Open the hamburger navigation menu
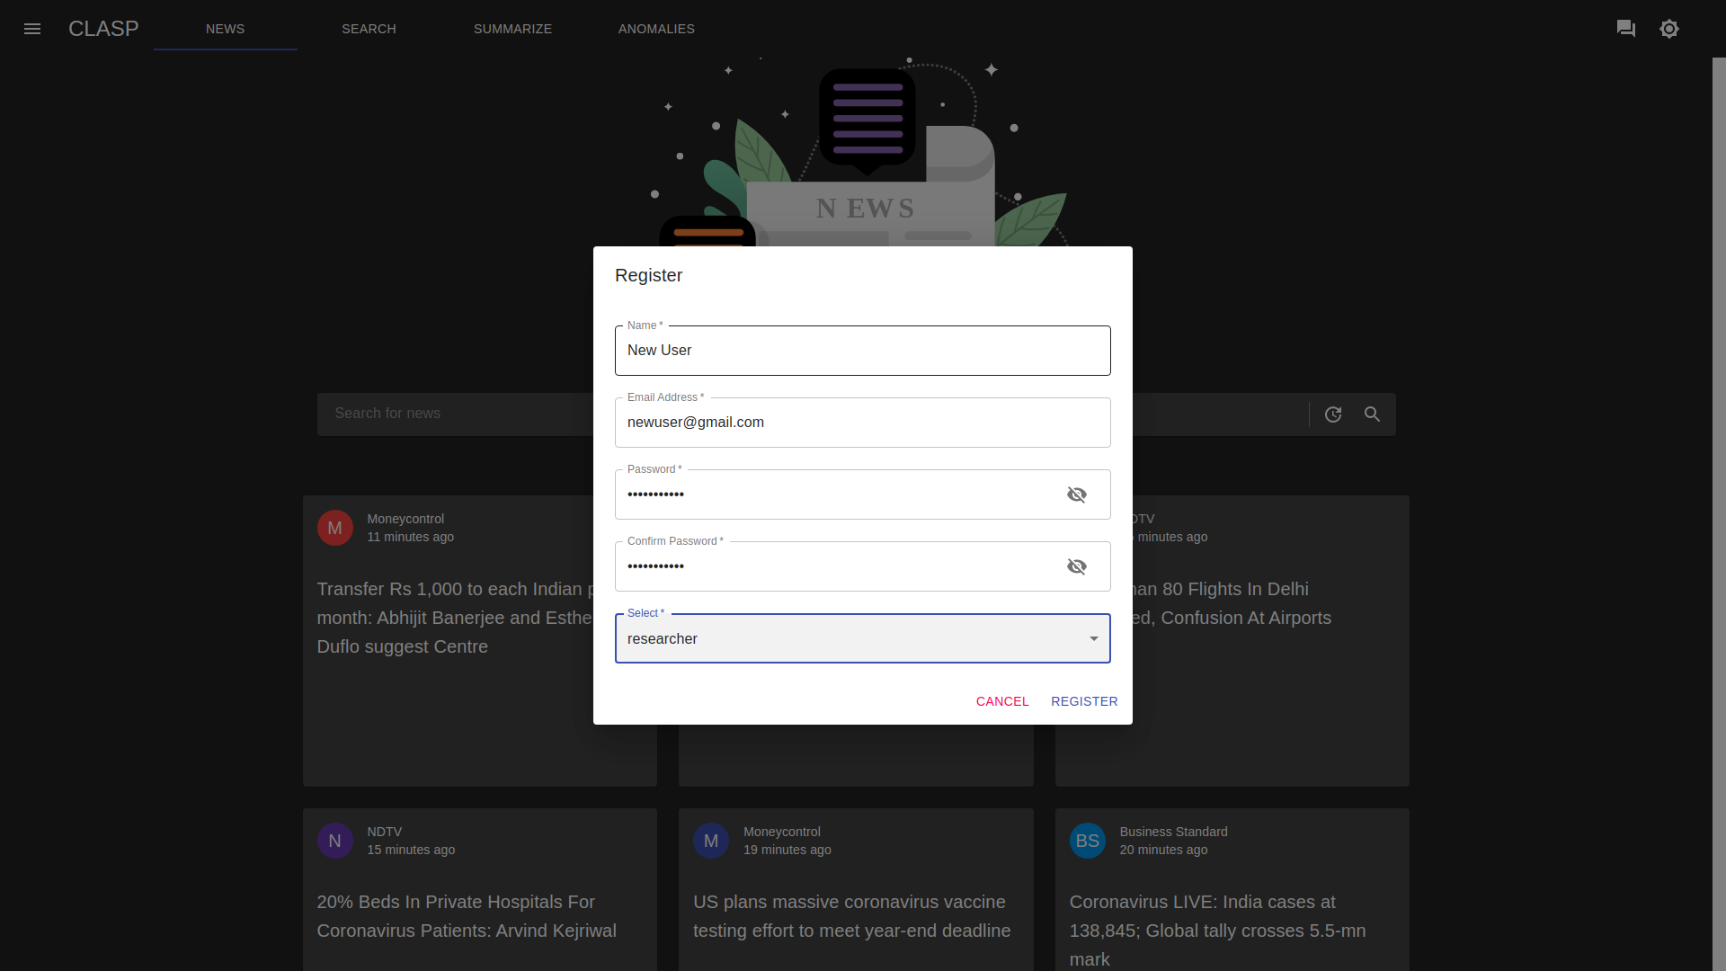The height and width of the screenshot is (971, 1726). point(32,29)
